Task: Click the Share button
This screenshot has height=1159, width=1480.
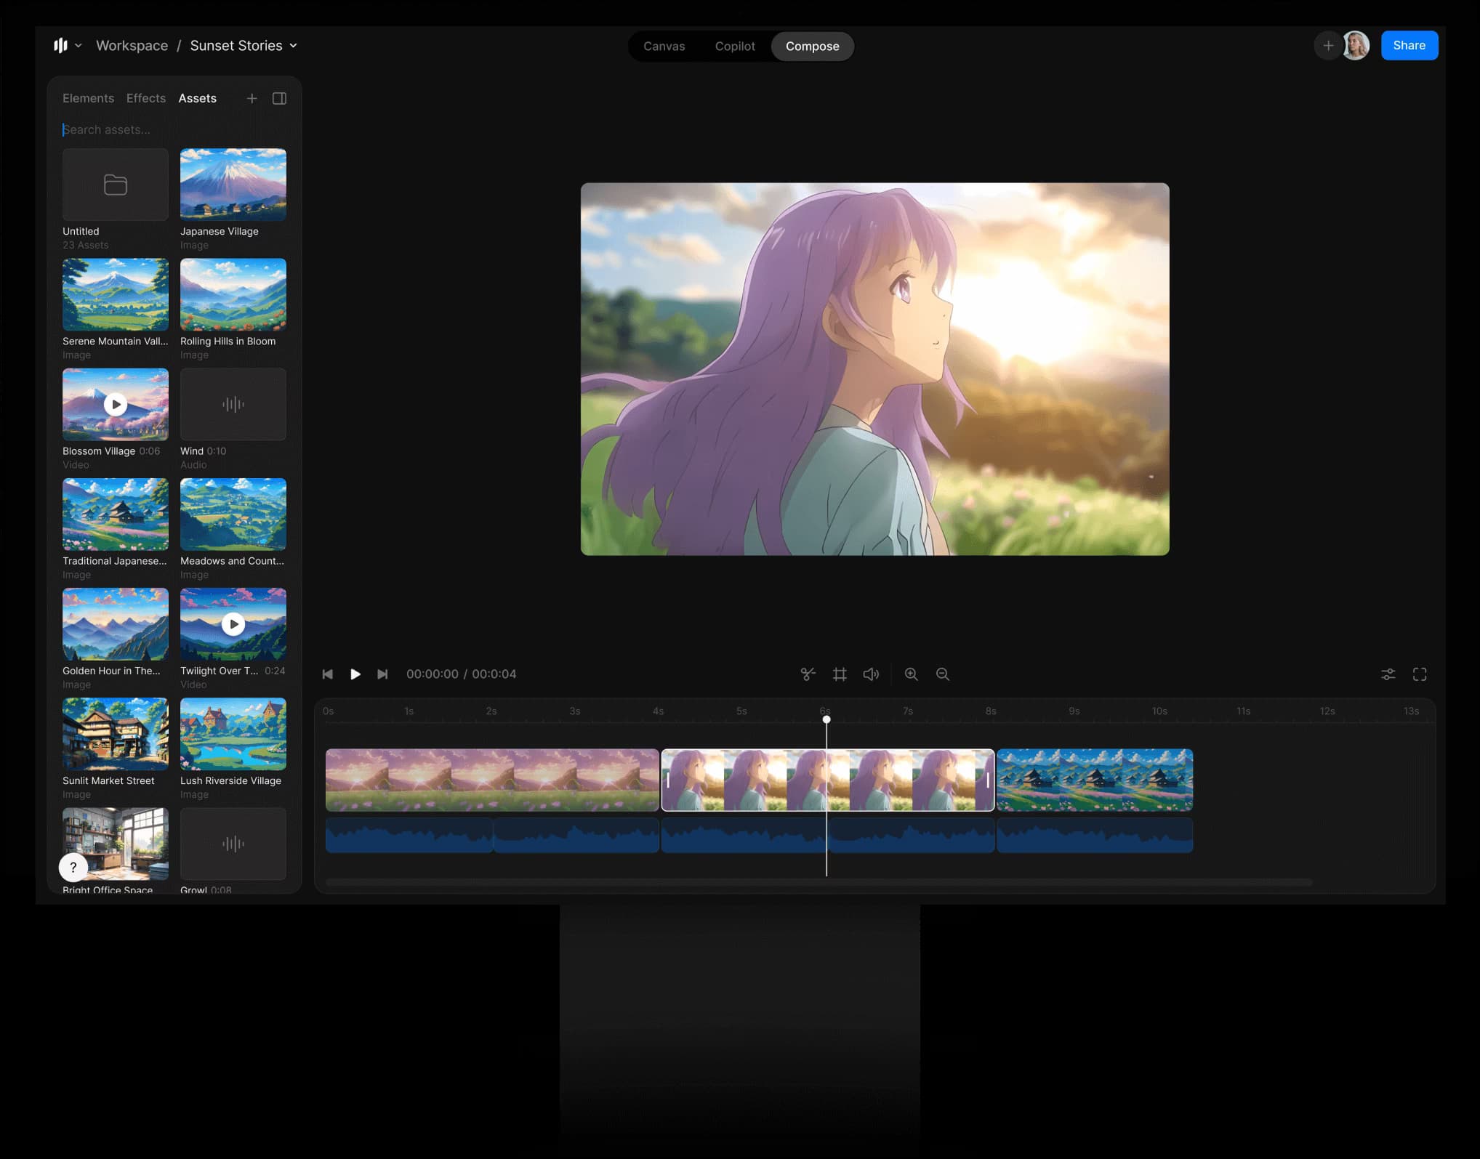Action: tap(1409, 45)
